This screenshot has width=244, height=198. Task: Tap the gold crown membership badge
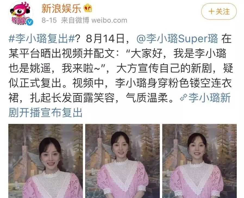coord(88,8)
